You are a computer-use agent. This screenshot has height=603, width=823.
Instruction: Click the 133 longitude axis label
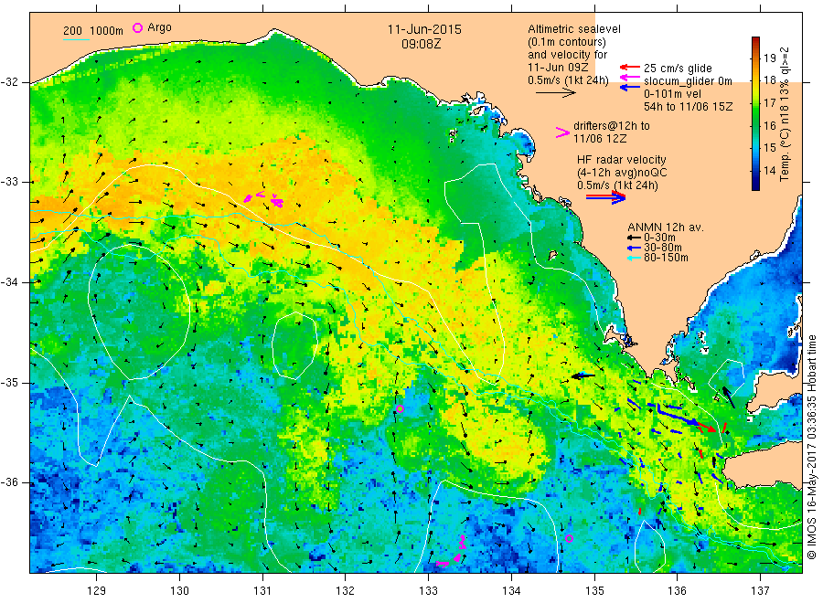(428, 591)
